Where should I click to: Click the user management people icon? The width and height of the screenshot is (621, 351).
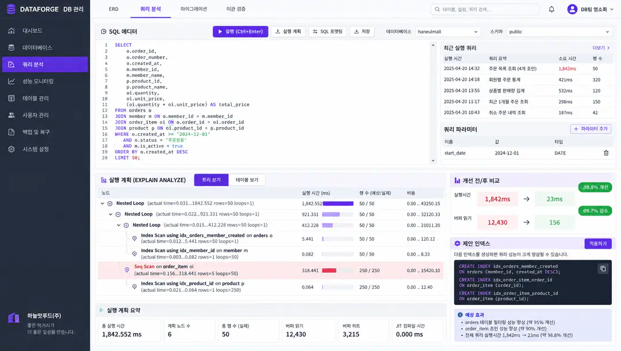pos(11,115)
